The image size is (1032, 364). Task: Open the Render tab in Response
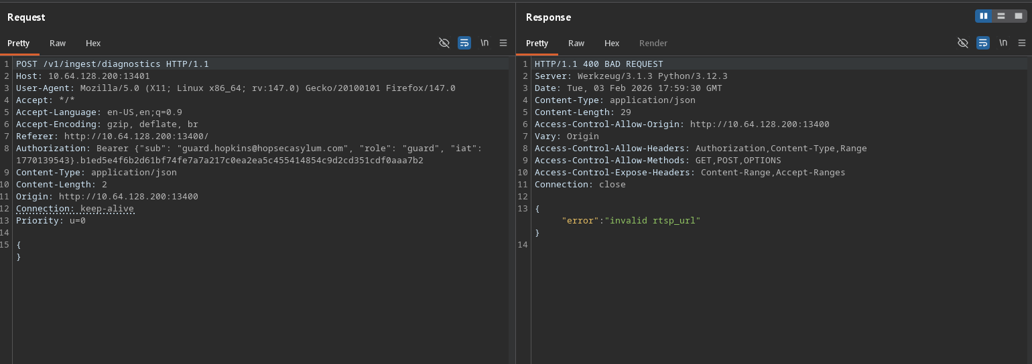[653, 43]
